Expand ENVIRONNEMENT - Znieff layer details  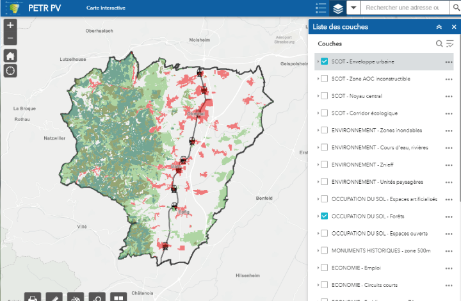click(318, 165)
